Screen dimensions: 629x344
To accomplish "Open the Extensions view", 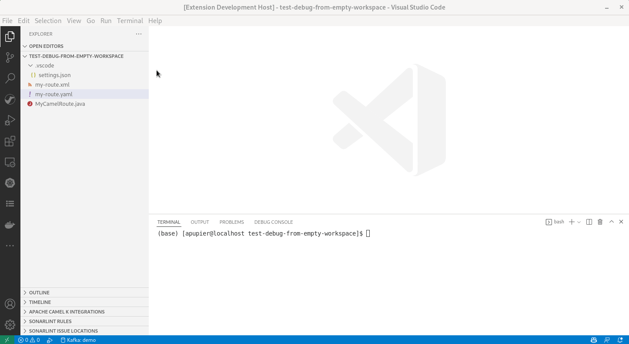I will (10, 141).
